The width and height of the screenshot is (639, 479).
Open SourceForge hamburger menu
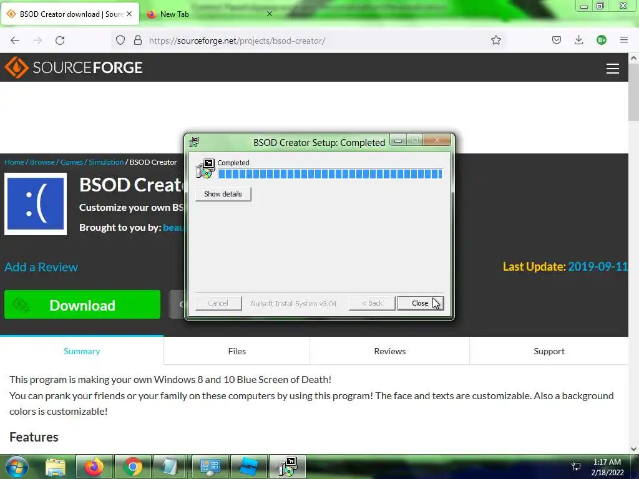(x=612, y=69)
